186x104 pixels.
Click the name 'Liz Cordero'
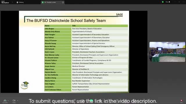(49, 87)
